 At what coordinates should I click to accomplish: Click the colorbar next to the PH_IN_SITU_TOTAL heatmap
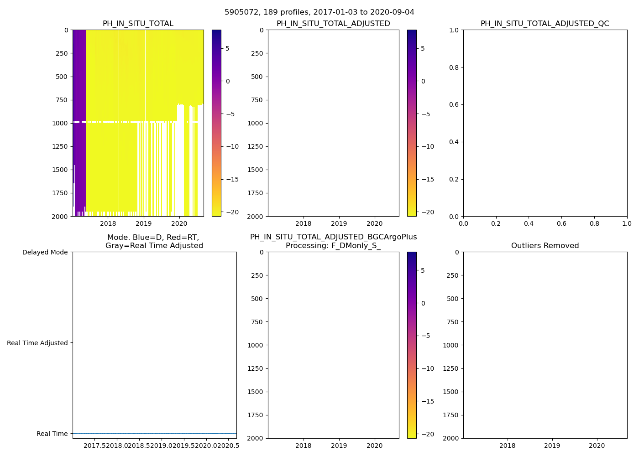point(216,123)
